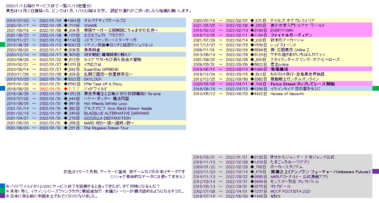Click start date "2016/07/20"
This screenshot has height=203, width=379.
tap(17, 20)
